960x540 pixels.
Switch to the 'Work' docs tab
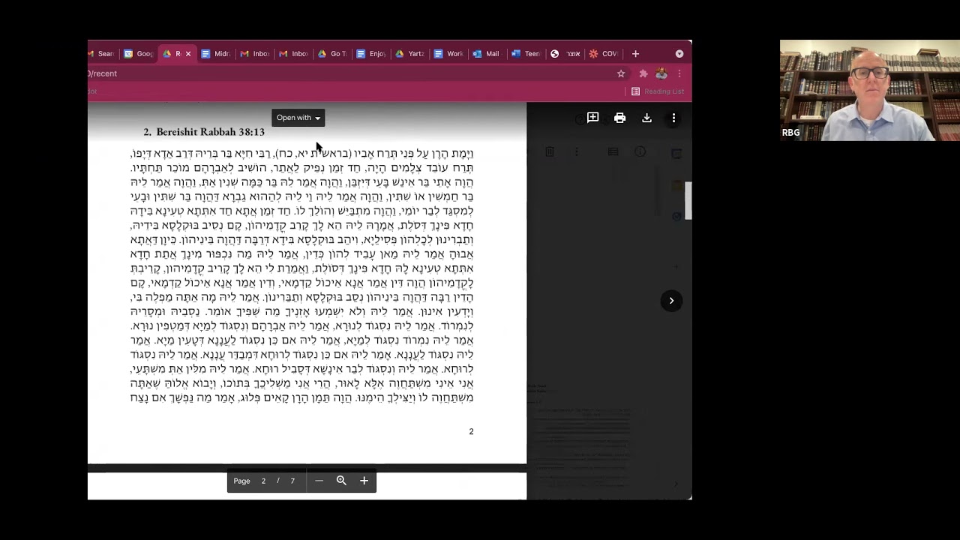pyautogui.click(x=449, y=54)
